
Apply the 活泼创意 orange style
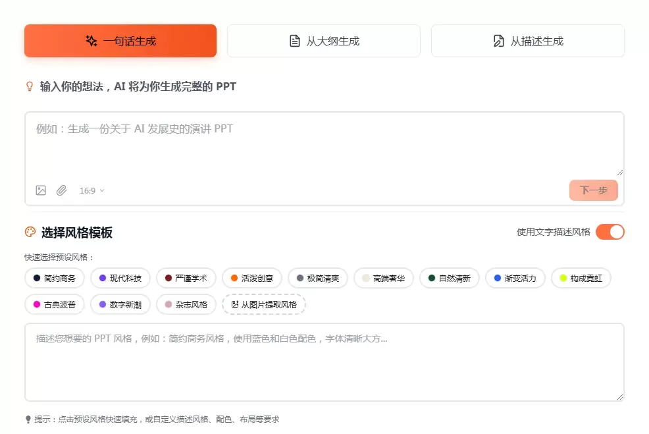tap(252, 278)
